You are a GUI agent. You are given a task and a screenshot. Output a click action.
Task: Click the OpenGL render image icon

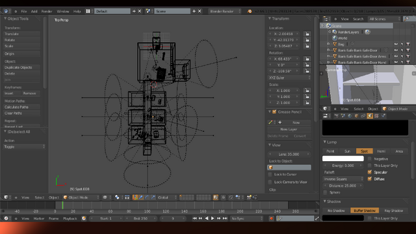pos(249,198)
